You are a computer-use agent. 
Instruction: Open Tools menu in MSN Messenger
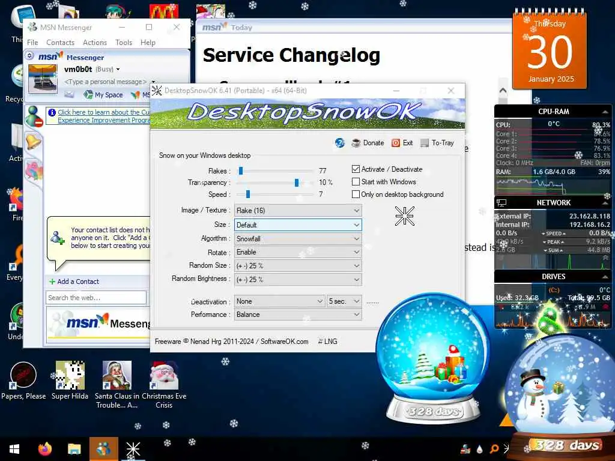(x=124, y=43)
